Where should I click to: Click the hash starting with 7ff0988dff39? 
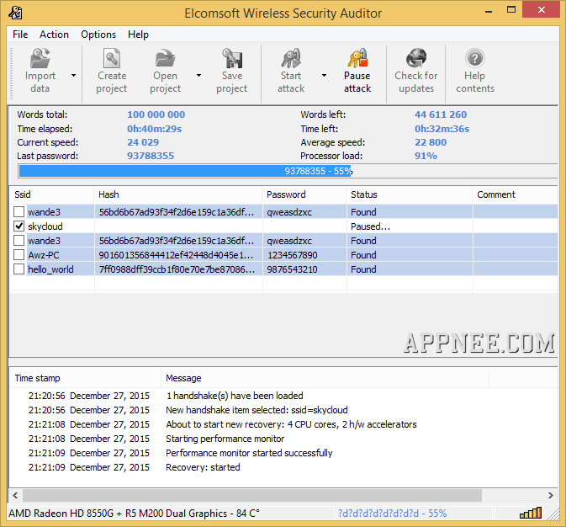pyautogui.click(x=177, y=269)
